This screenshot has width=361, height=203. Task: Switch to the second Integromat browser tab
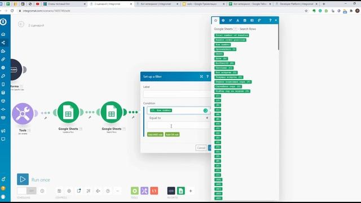coord(156,4)
